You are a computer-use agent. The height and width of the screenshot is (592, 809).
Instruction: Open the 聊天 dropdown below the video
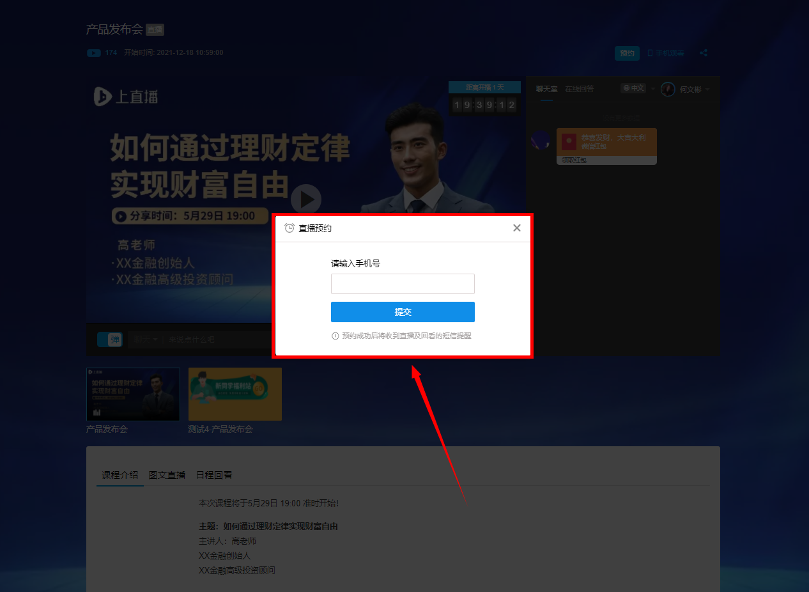coord(145,339)
